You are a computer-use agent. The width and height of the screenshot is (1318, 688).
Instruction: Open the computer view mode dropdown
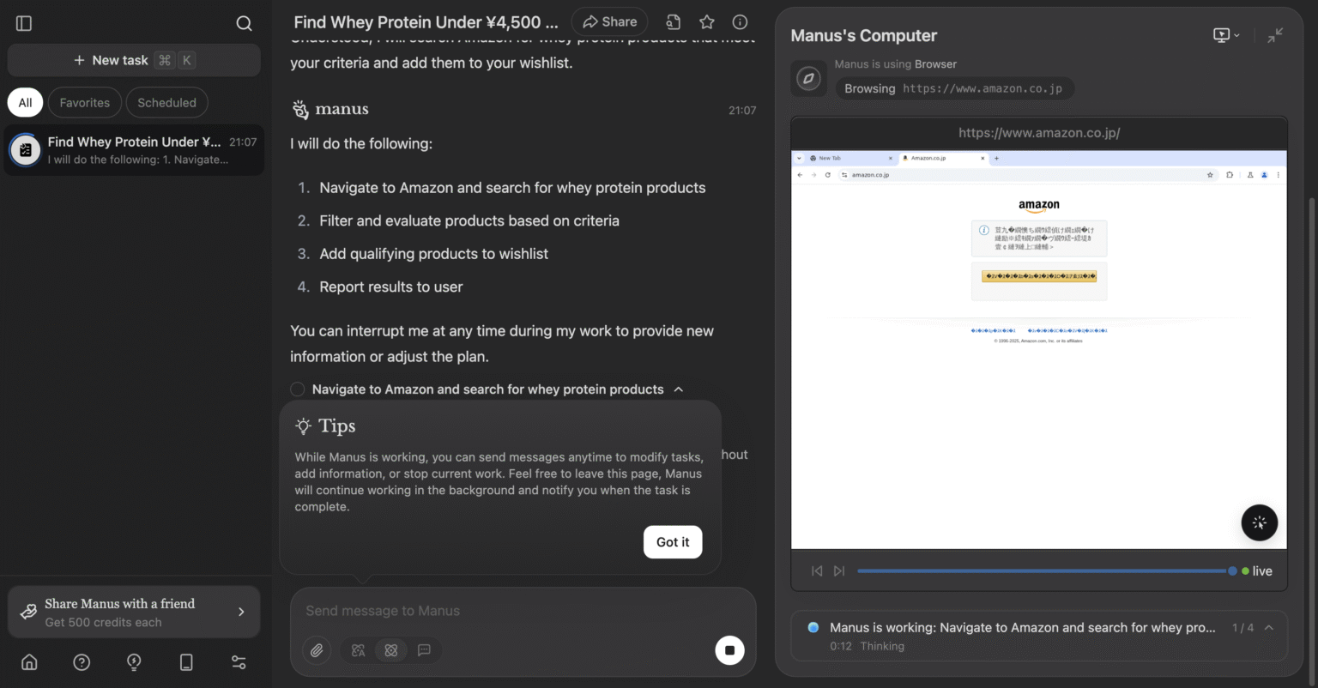pos(1225,35)
